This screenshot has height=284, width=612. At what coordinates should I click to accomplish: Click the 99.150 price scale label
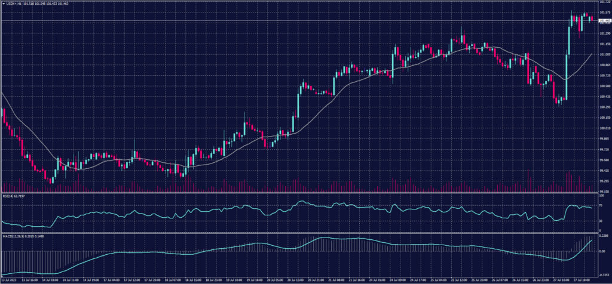tap(603, 192)
